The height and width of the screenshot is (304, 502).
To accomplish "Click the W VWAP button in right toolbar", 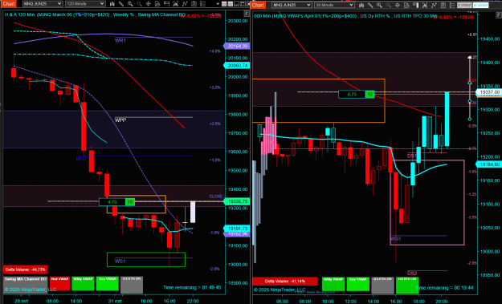I will 480,5.
